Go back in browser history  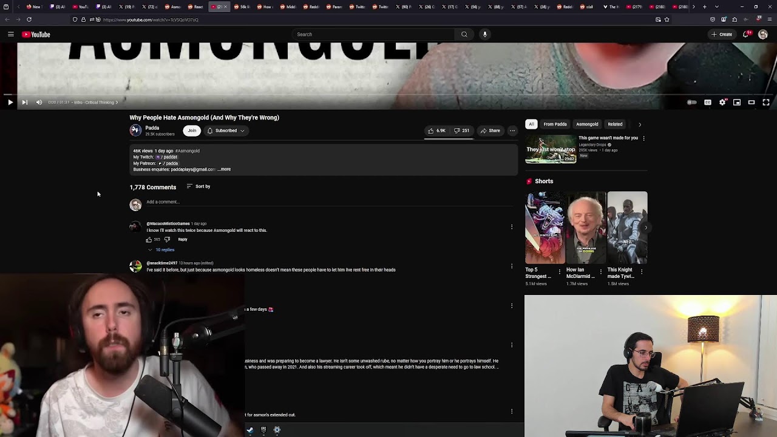tap(7, 19)
